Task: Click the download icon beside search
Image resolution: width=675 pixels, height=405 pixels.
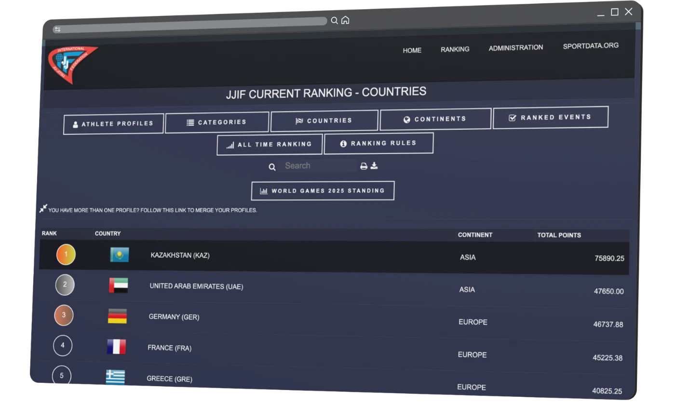Action: coord(374,165)
